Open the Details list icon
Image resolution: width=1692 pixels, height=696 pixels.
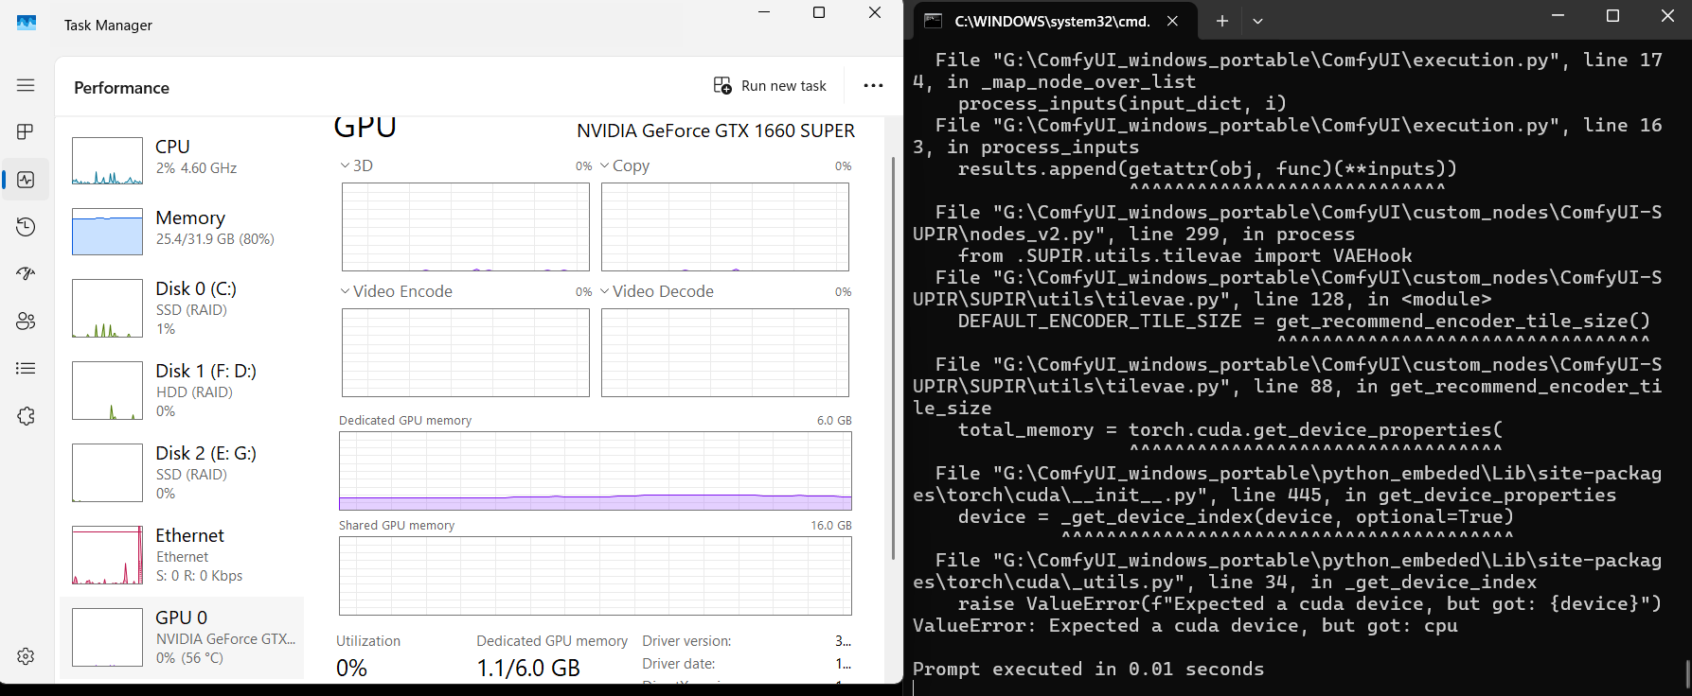[26, 369]
